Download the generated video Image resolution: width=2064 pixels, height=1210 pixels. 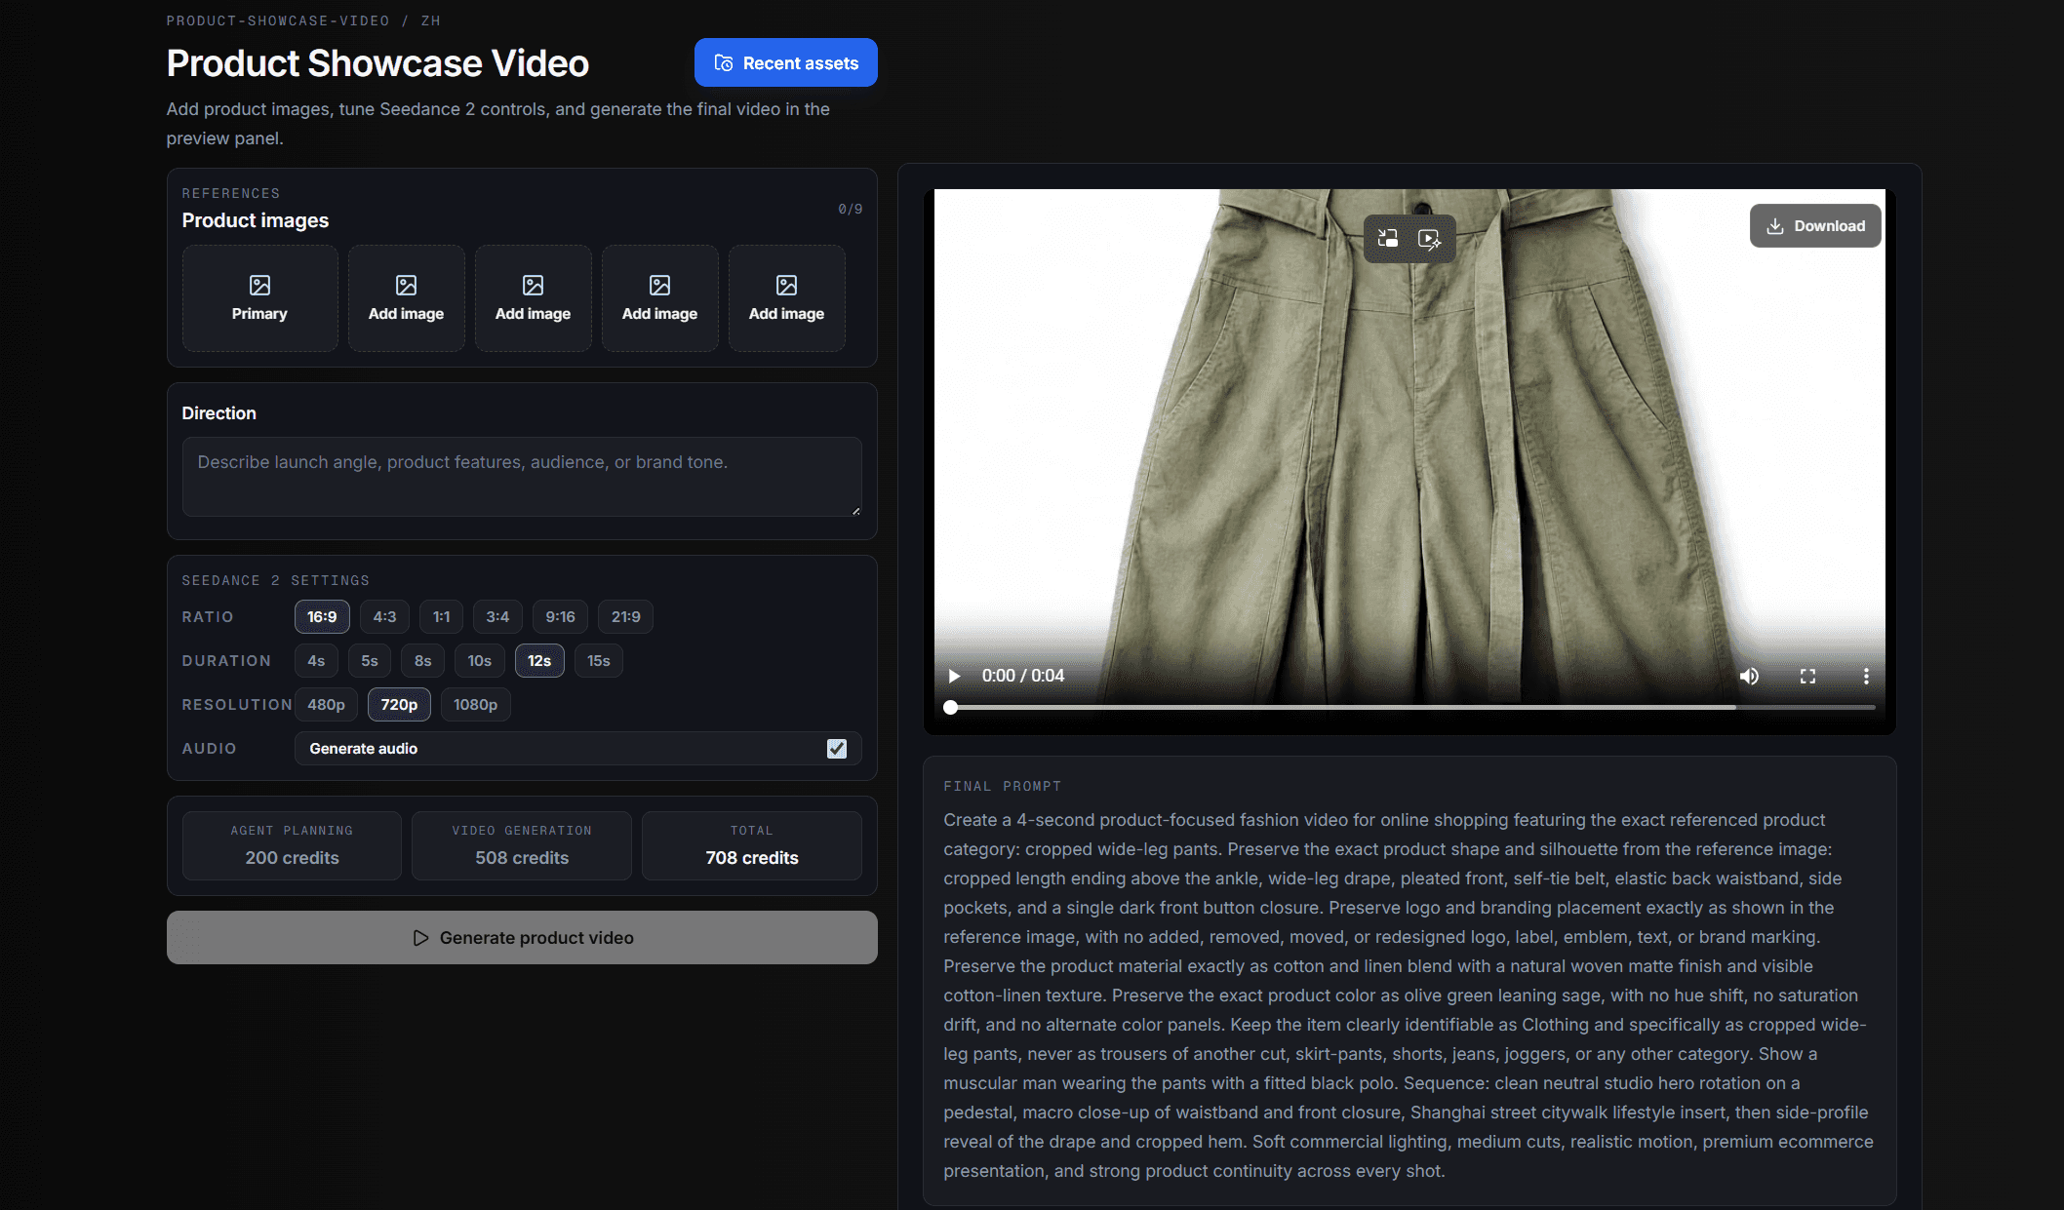pyautogui.click(x=1815, y=226)
